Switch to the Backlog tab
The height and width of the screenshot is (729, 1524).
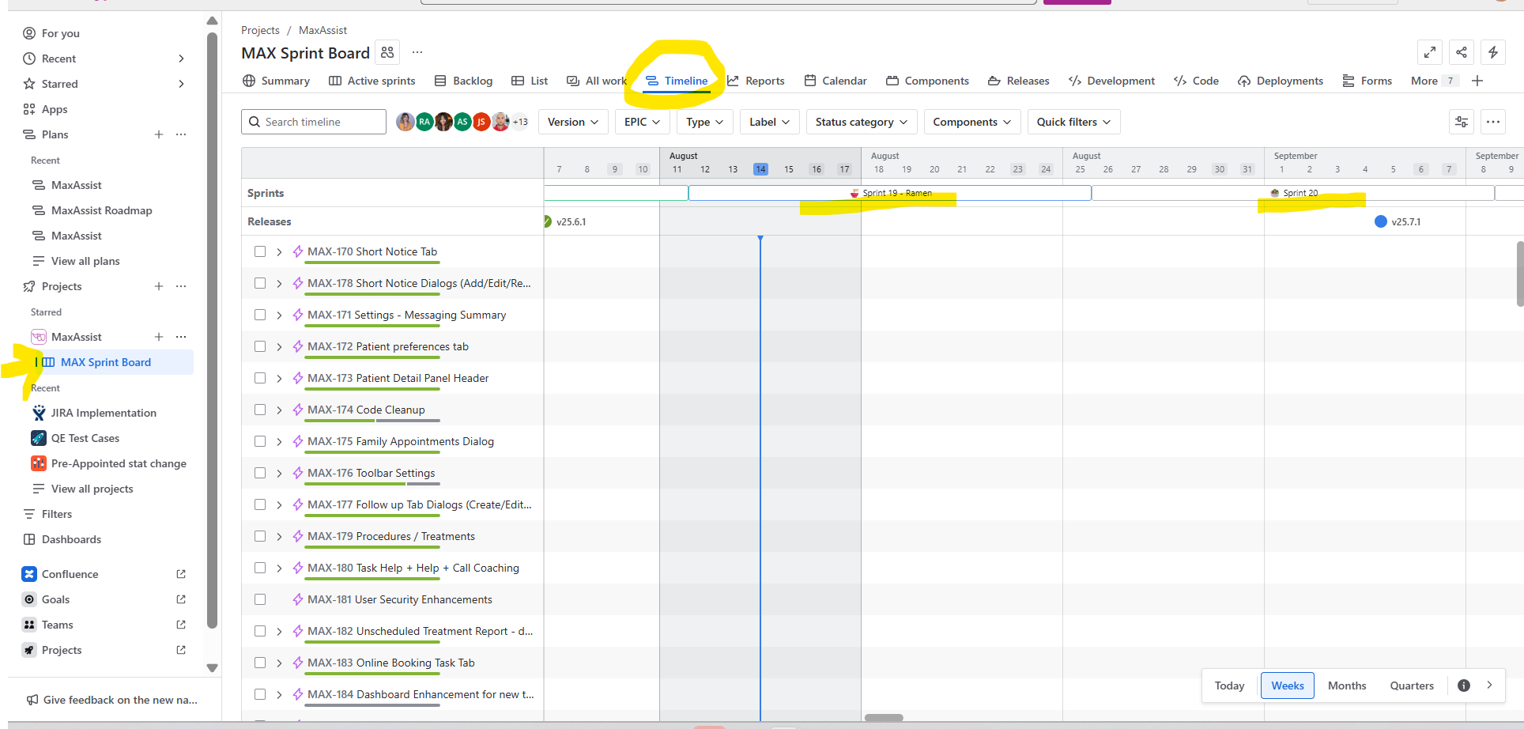pyautogui.click(x=463, y=81)
